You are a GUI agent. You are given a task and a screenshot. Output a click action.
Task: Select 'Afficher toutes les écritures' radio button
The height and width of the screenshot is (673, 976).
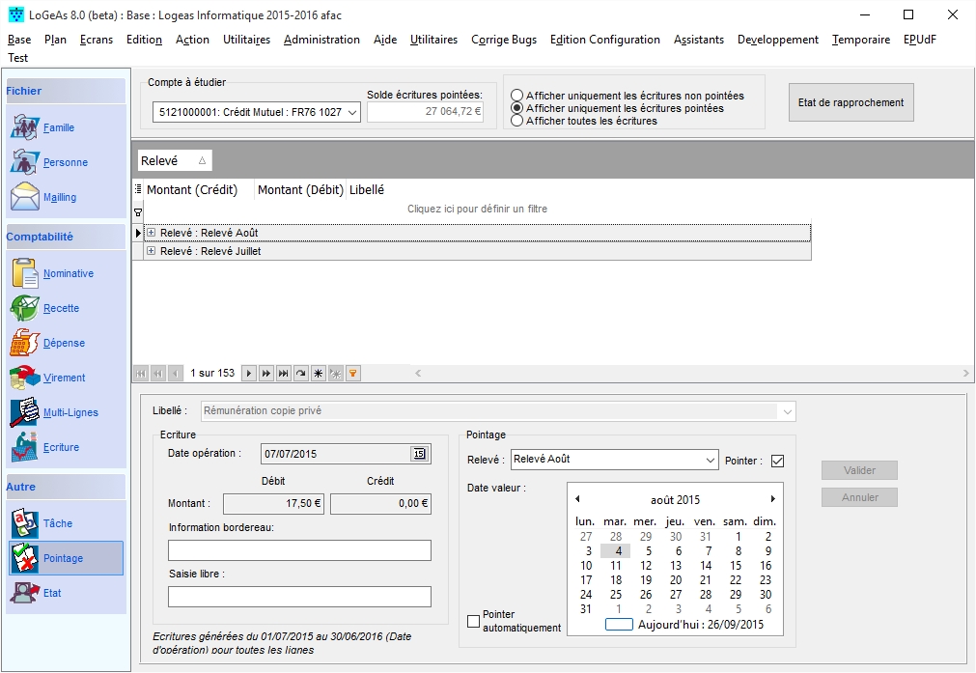click(x=517, y=121)
